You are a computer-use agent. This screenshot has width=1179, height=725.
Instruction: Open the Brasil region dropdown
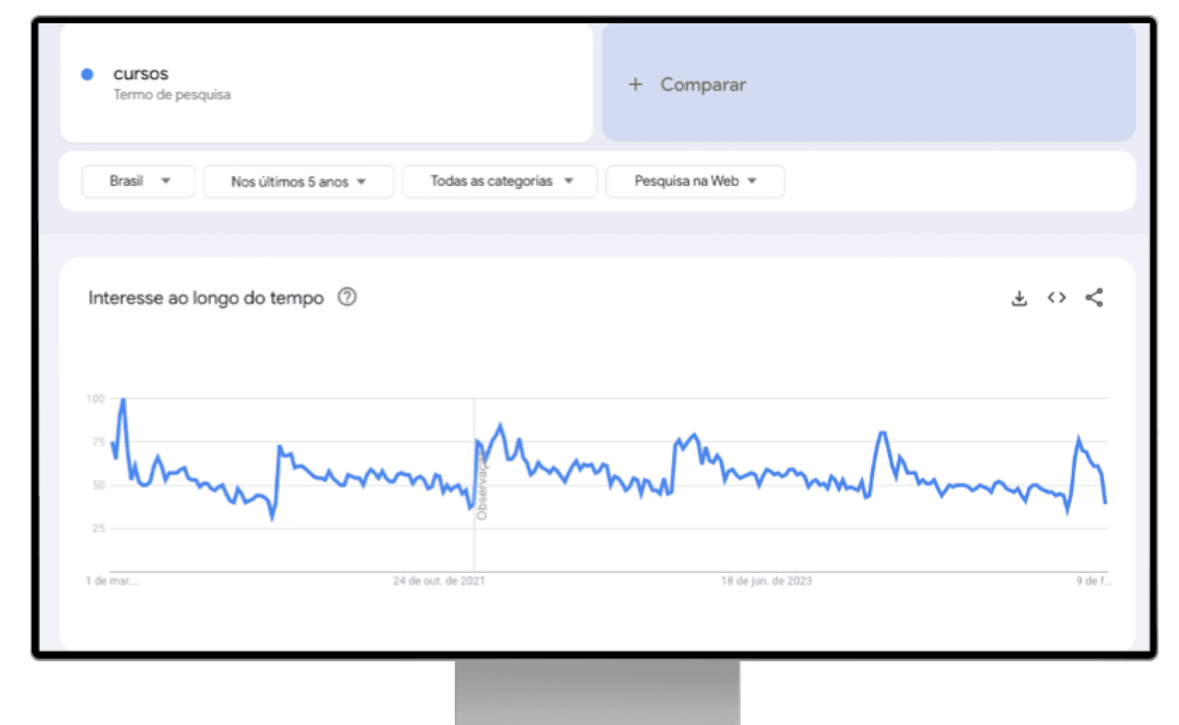coord(138,181)
